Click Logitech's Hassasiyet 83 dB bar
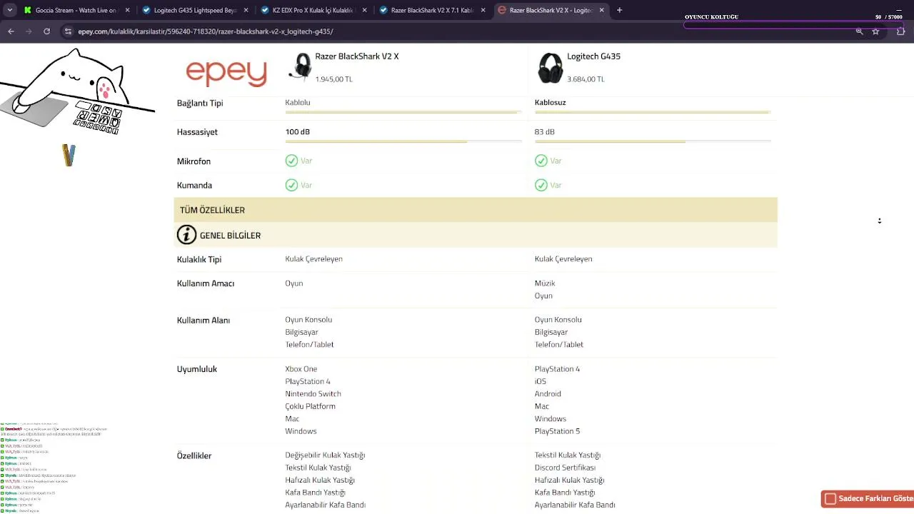 tap(653, 141)
